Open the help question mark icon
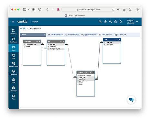The width and height of the screenshot is (150, 120). [x=115, y=22]
